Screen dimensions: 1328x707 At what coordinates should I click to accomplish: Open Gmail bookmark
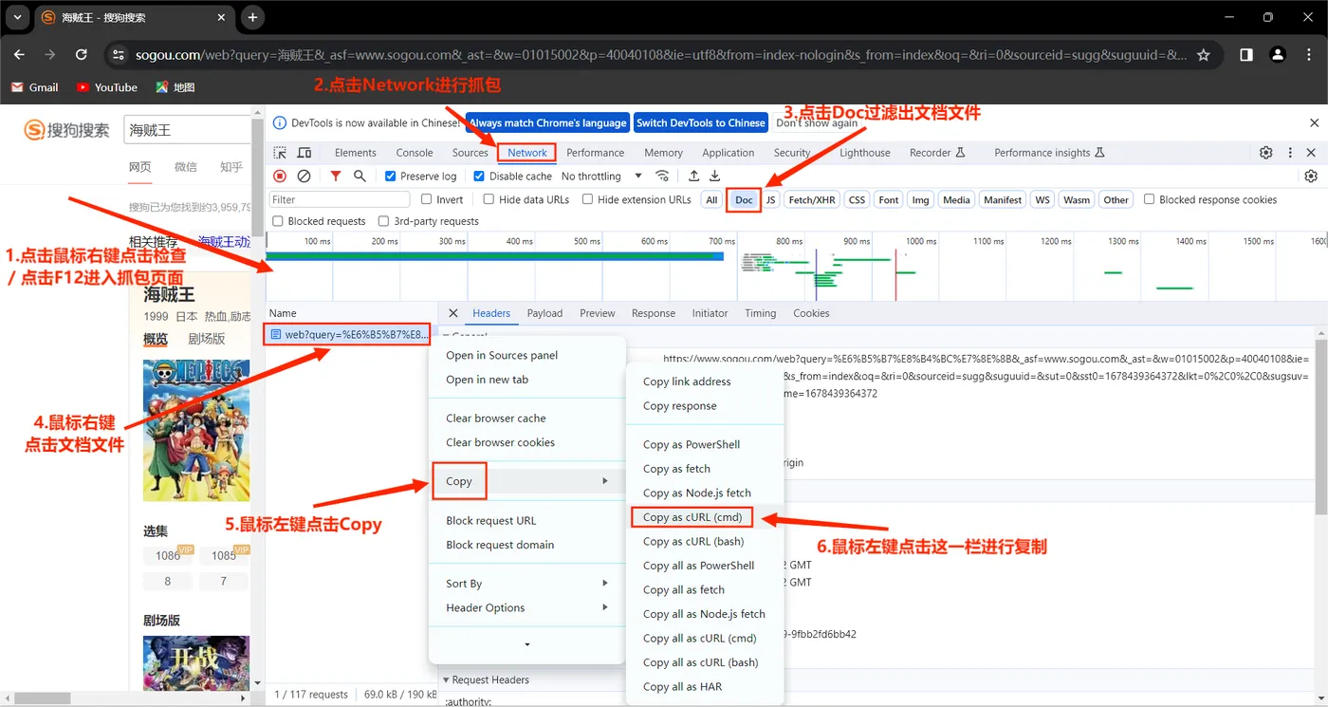pyautogui.click(x=35, y=87)
